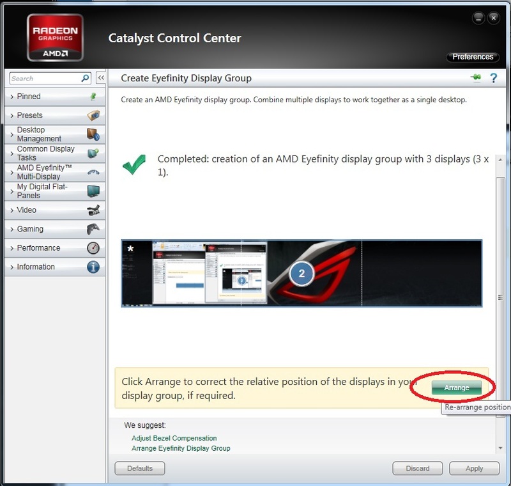Click the Apply button

click(x=474, y=468)
